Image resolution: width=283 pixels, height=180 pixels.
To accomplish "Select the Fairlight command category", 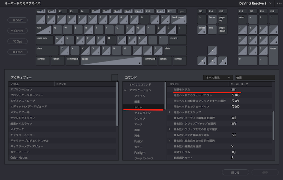I will click(143, 152).
